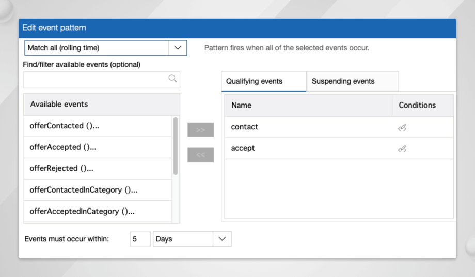Select offerContacted in available events

coord(98,126)
